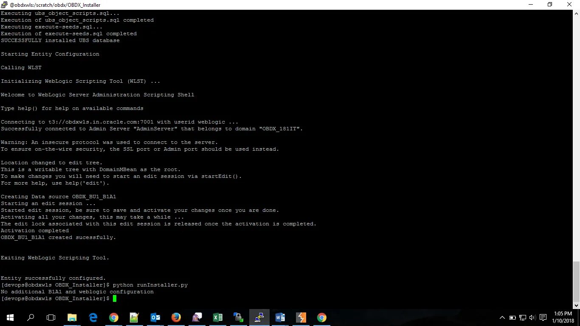Click scrollbar track above the thumb

pos(576,139)
